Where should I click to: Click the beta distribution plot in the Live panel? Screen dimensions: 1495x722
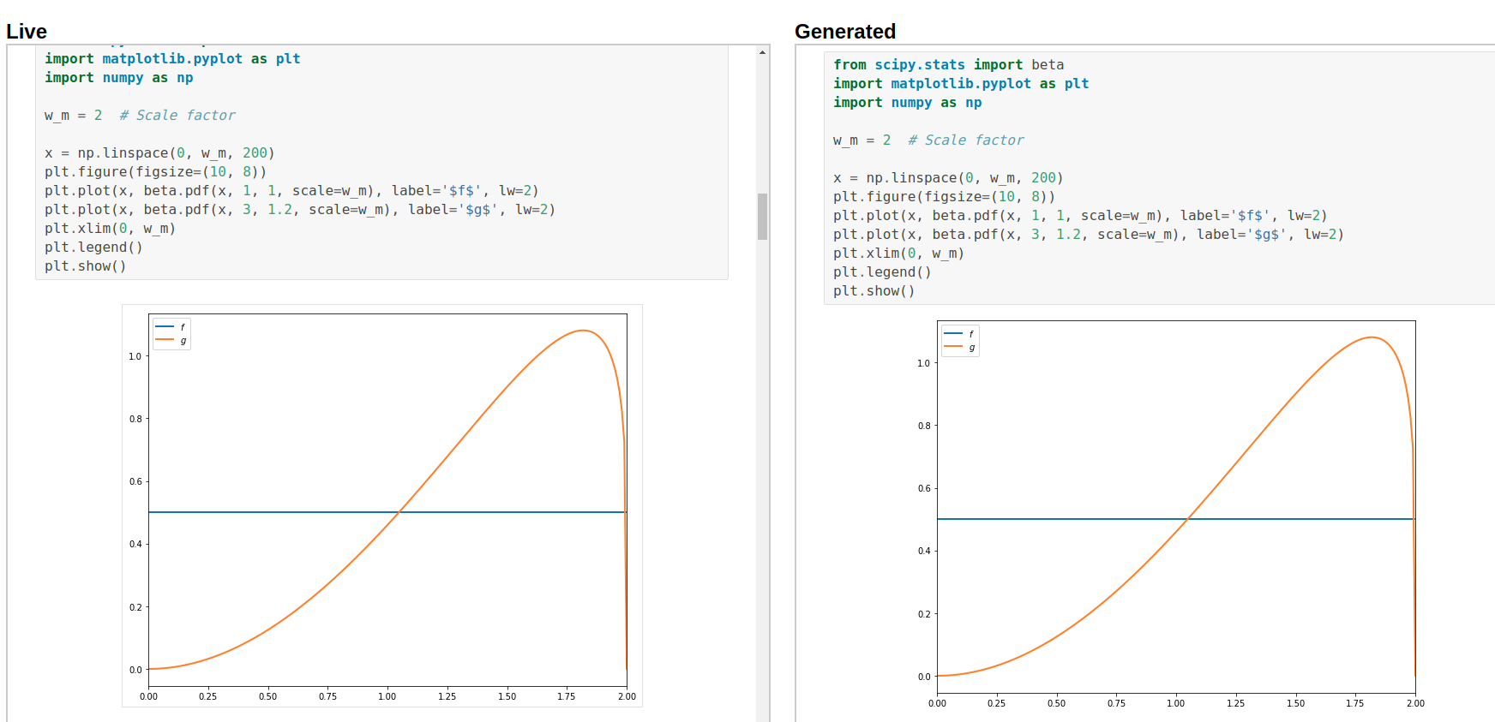pos(382,505)
